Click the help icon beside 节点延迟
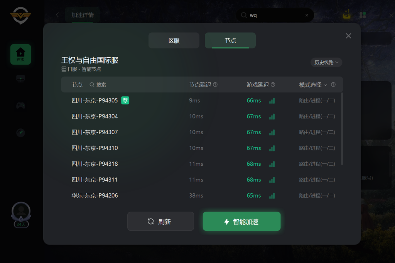The height and width of the screenshot is (263, 395). [x=215, y=85]
